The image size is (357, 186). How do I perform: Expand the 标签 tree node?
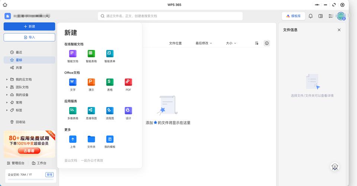pyautogui.click(x=7, y=110)
